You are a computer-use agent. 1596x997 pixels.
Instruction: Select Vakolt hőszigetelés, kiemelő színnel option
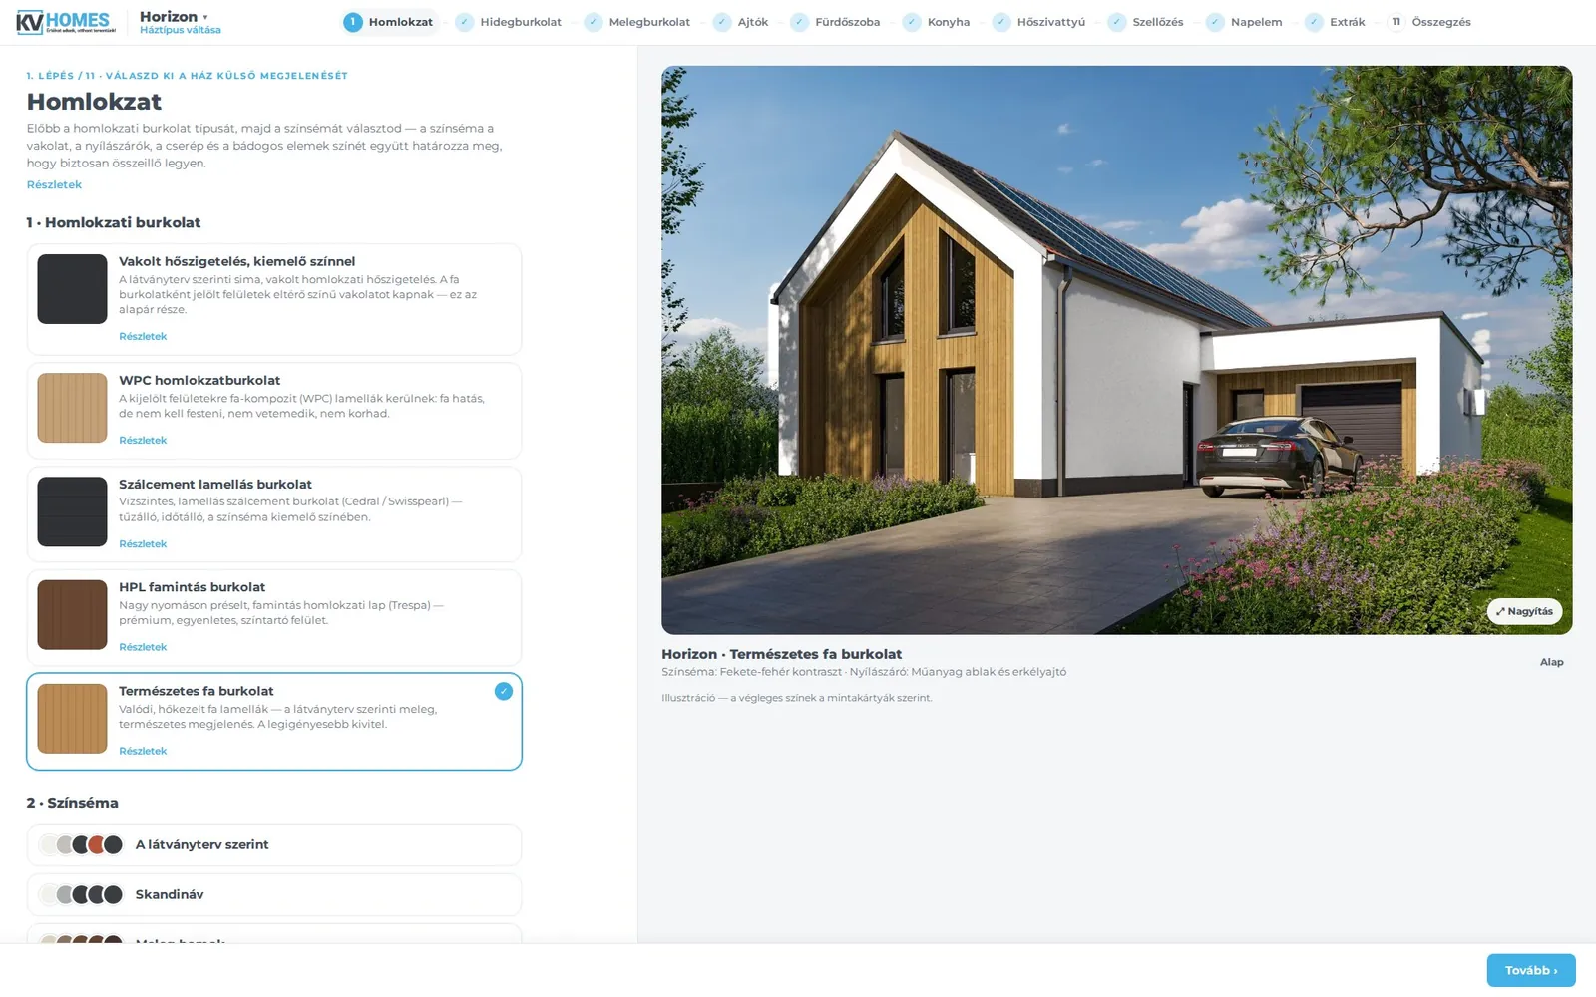pyautogui.click(x=274, y=299)
